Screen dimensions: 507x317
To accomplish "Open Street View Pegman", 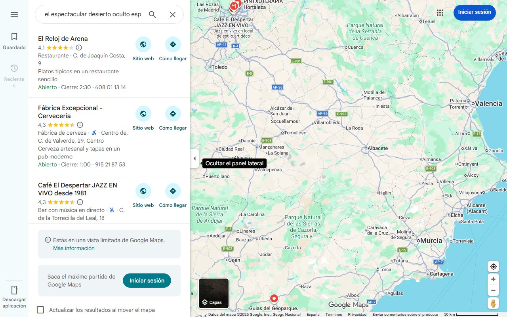I will [494, 304].
